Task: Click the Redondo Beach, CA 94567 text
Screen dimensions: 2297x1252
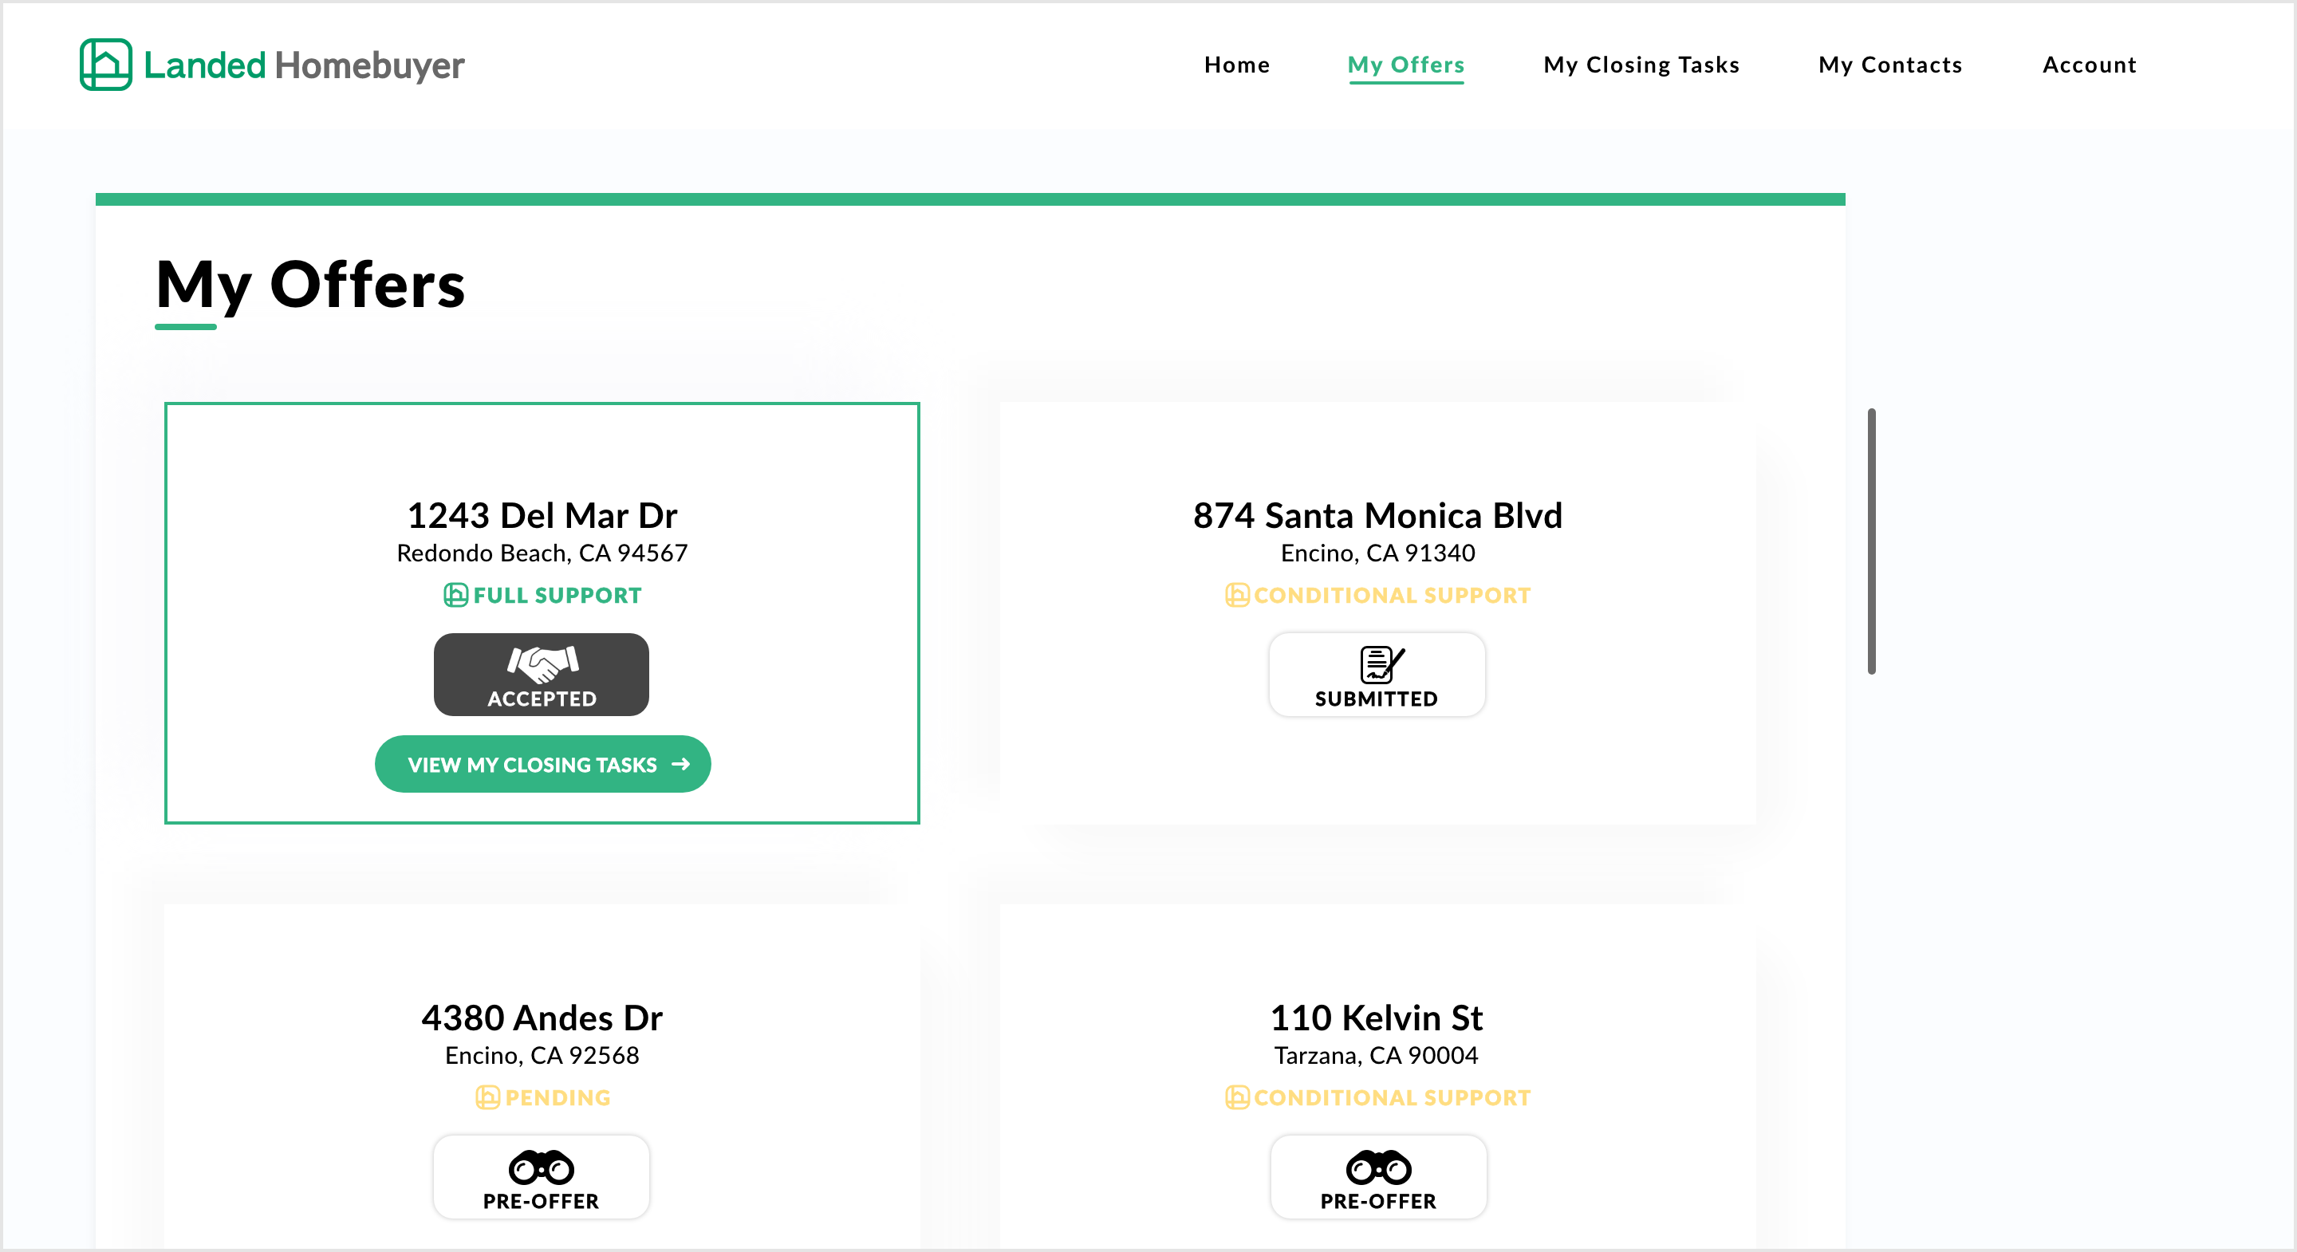Action: click(x=542, y=553)
